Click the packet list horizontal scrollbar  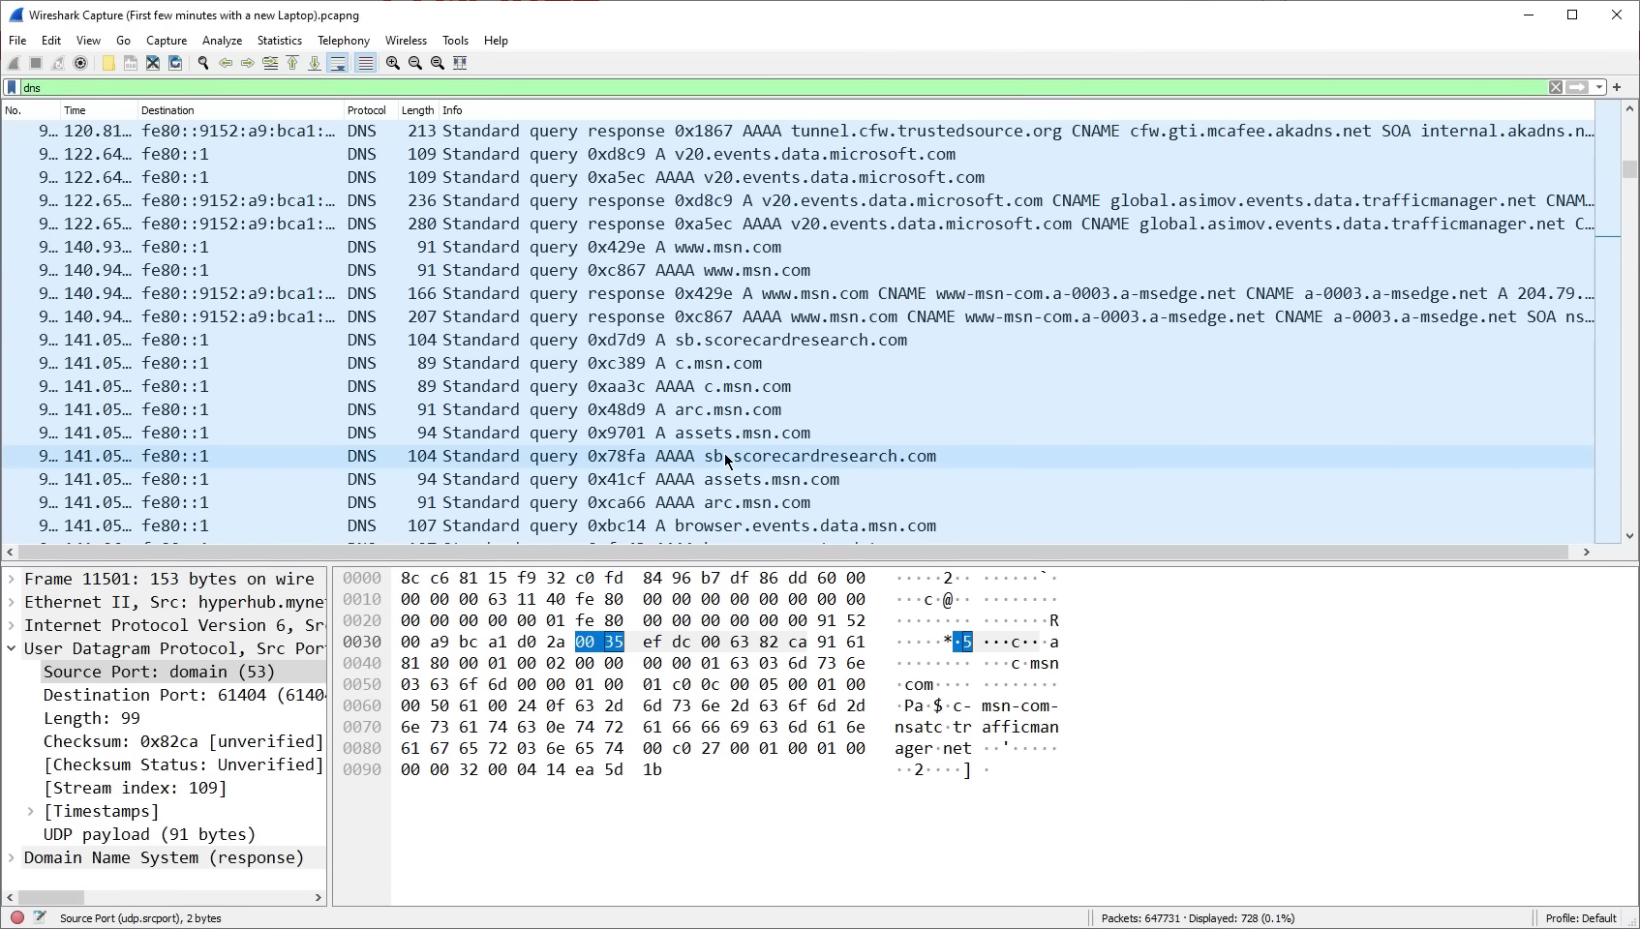(x=792, y=552)
